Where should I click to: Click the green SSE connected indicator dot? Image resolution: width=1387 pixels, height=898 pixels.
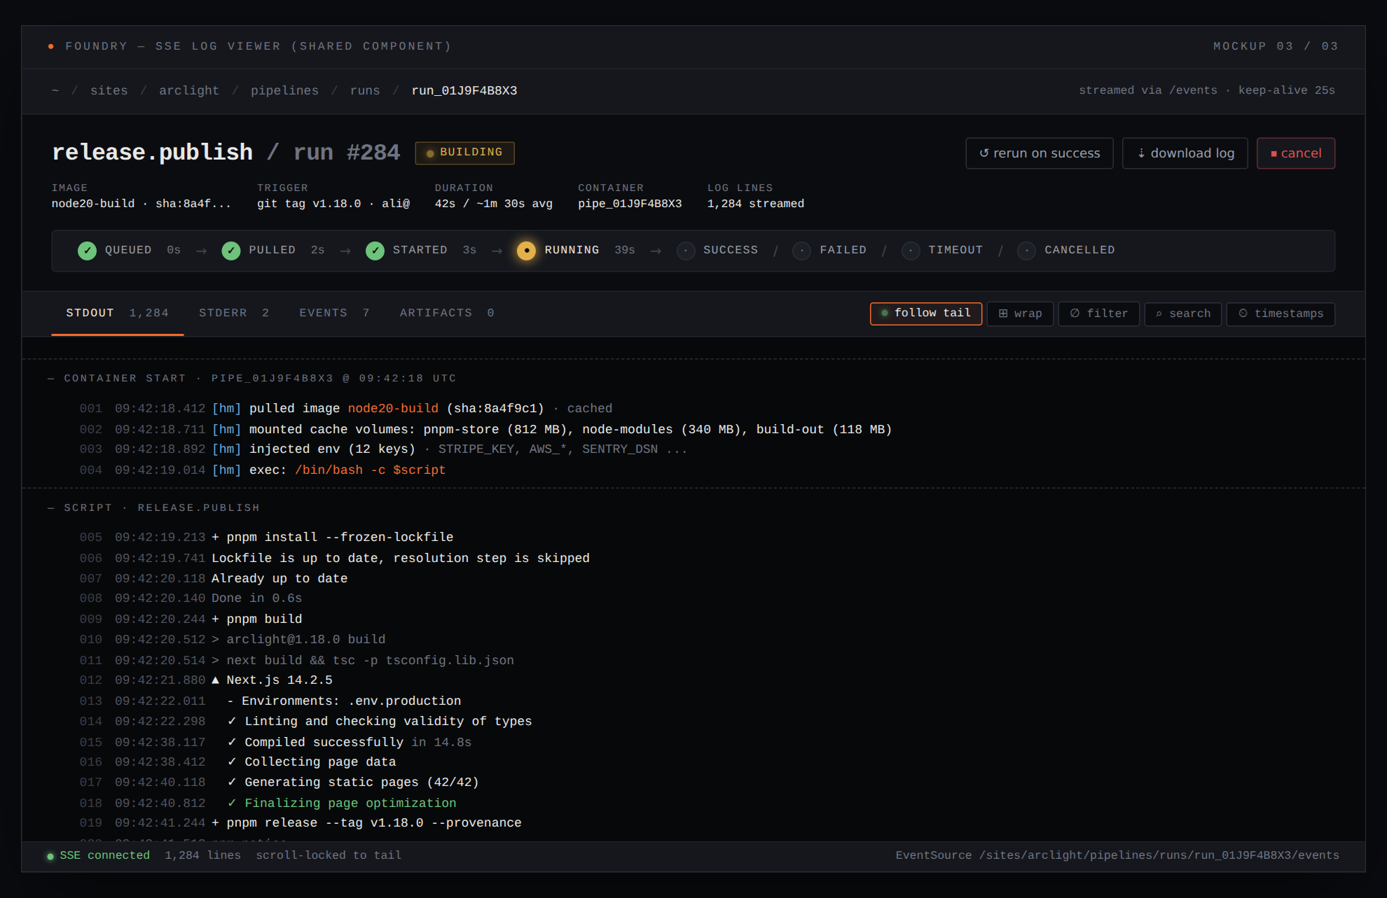[x=50, y=856]
